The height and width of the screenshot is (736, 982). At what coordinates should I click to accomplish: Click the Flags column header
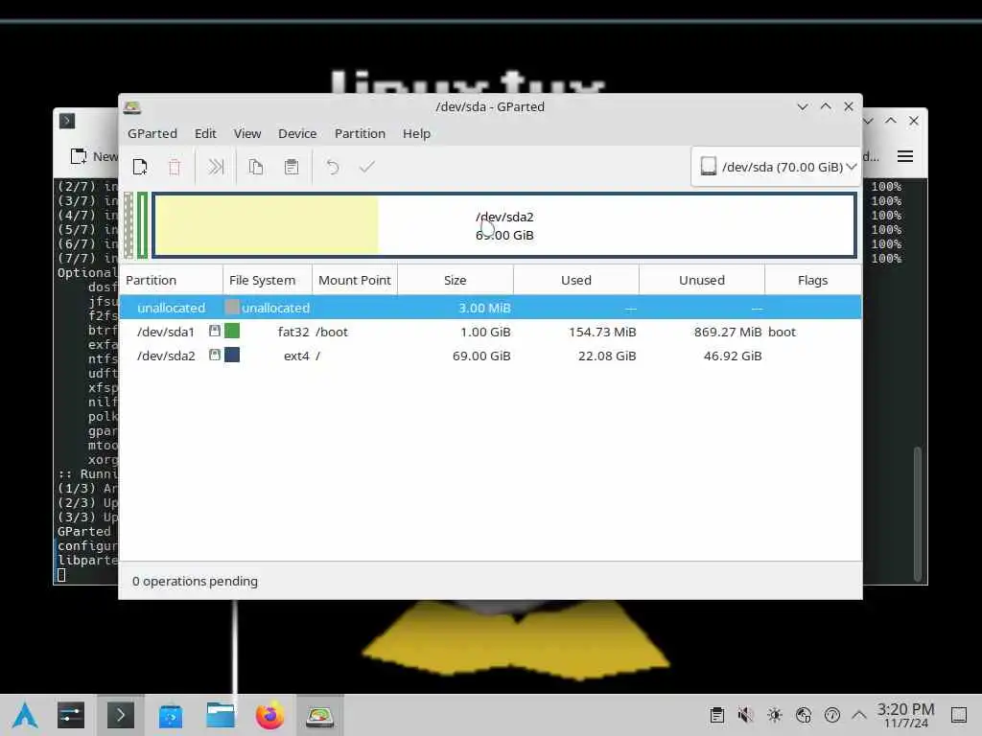(x=813, y=281)
